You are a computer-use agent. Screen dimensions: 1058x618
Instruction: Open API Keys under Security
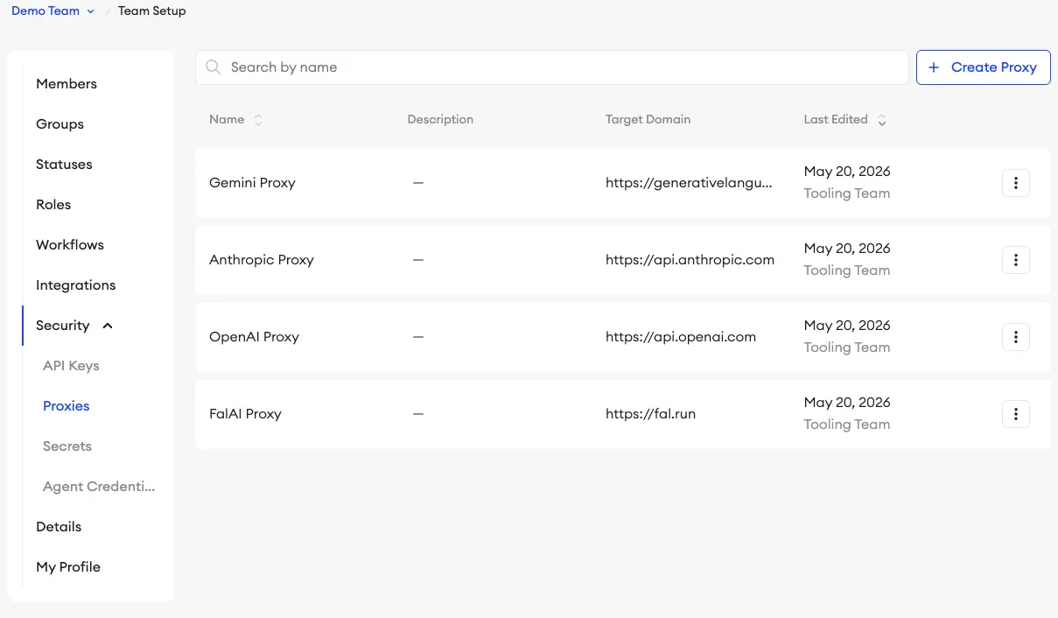(x=71, y=366)
